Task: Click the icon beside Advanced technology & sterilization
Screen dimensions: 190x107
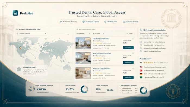Action: (x=141, y=48)
